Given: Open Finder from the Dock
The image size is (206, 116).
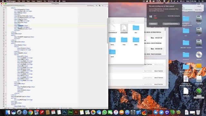Looking at the screenshot, I should pos(8,112).
